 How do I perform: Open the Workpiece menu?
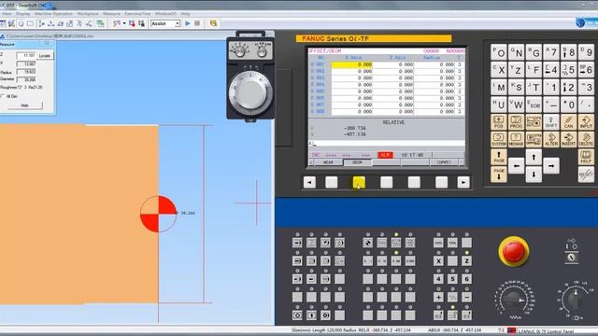(87, 14)
